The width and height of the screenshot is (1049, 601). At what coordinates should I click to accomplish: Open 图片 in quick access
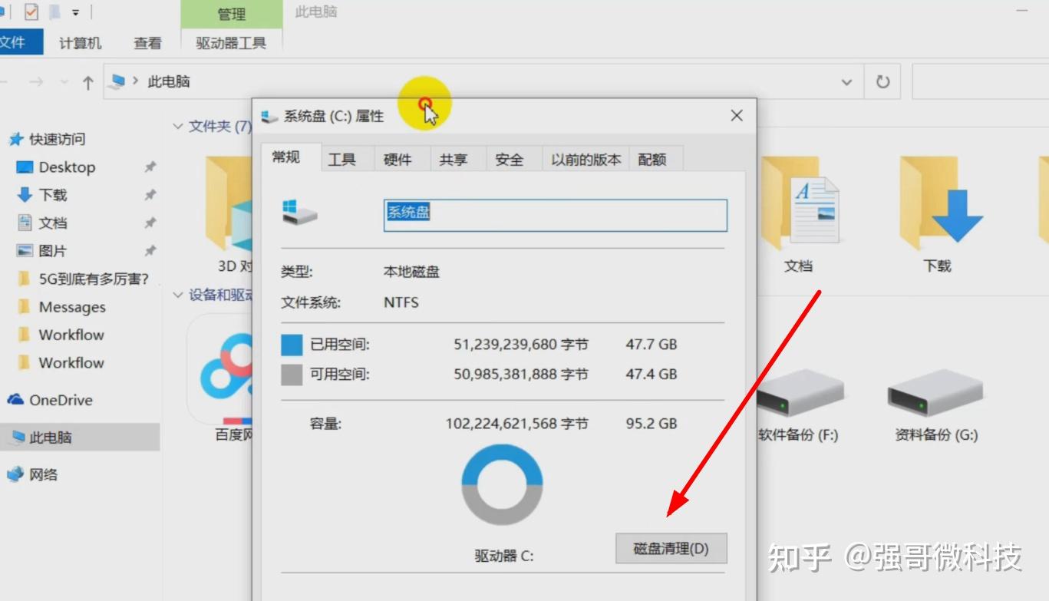point(53,251)
